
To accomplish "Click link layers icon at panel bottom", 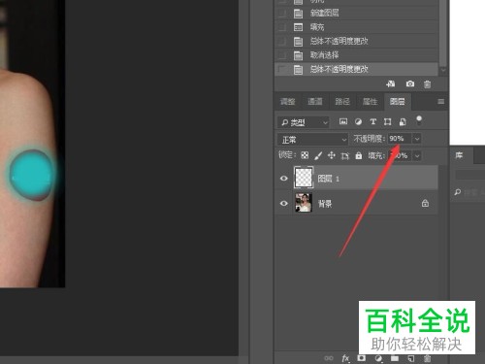I will [x=329, y=358].
